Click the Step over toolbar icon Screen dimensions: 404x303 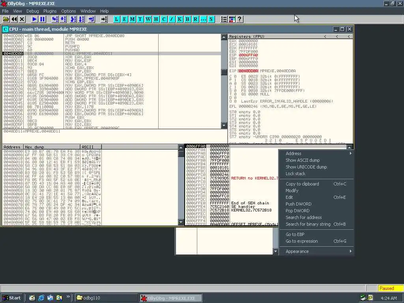click(x=63, y=19)
